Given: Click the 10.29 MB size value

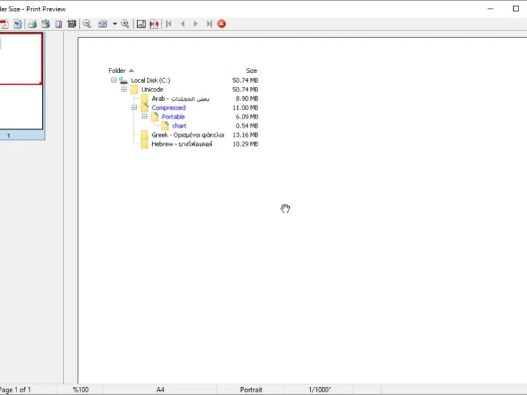Looking at the screenshot, I should pos(245,144).
